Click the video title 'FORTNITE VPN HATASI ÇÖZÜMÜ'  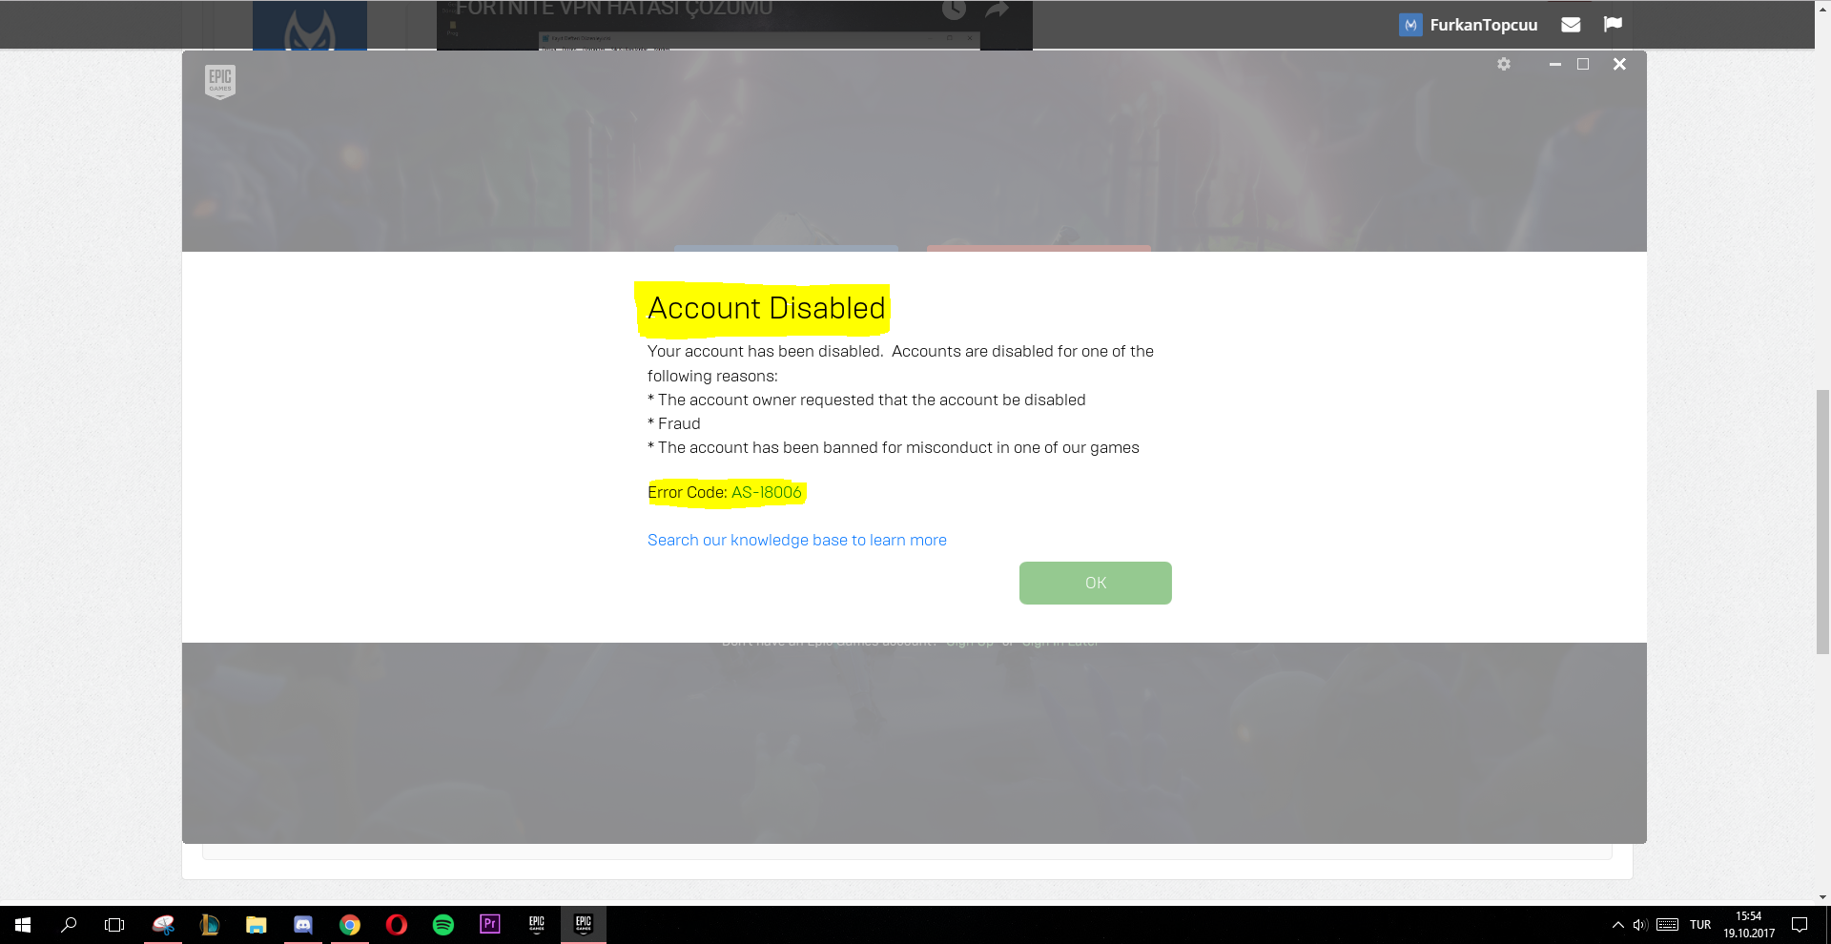[x=614, y=9]
